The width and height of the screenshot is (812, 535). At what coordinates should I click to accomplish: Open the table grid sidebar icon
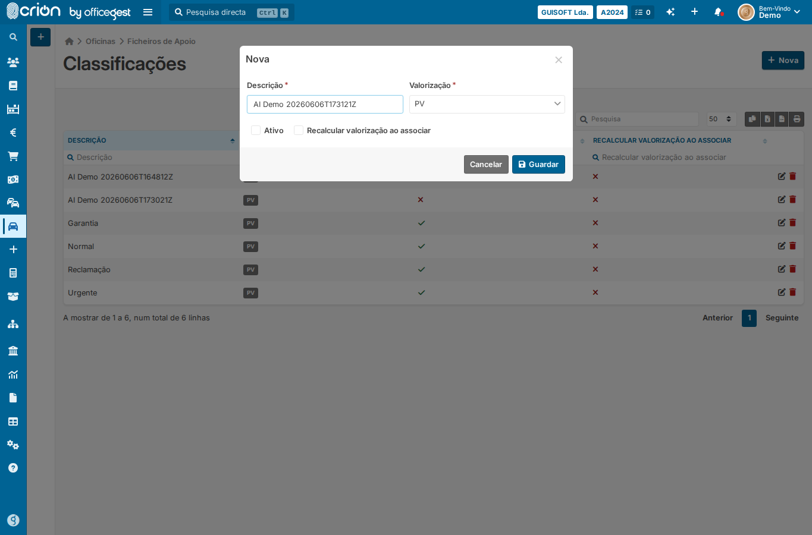point(13,421)
